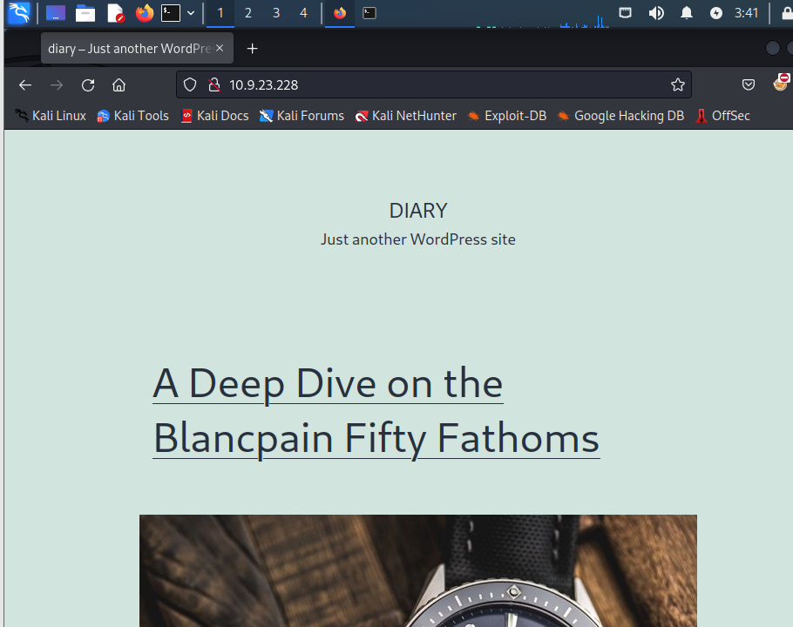The height and width of the screenshot is (627, 793).
Task: Expand the terminal launcher dropdown arrow
Action: (x=191, y=13)
